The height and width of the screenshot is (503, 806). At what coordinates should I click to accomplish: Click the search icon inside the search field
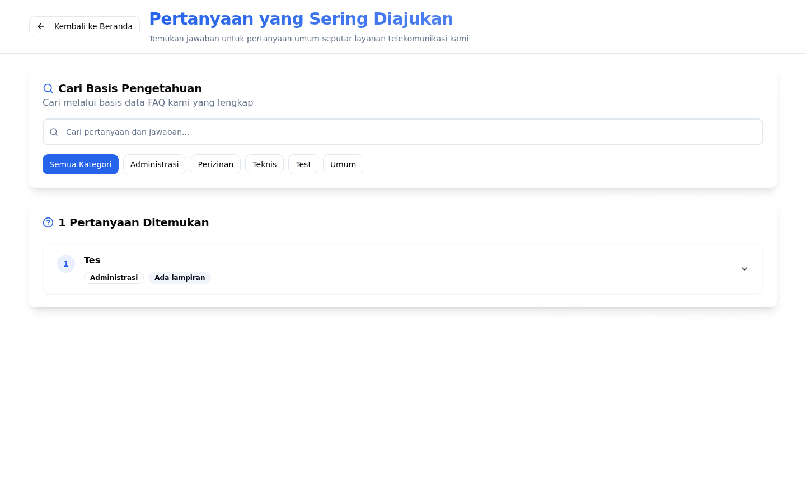[x=54, y=132]
